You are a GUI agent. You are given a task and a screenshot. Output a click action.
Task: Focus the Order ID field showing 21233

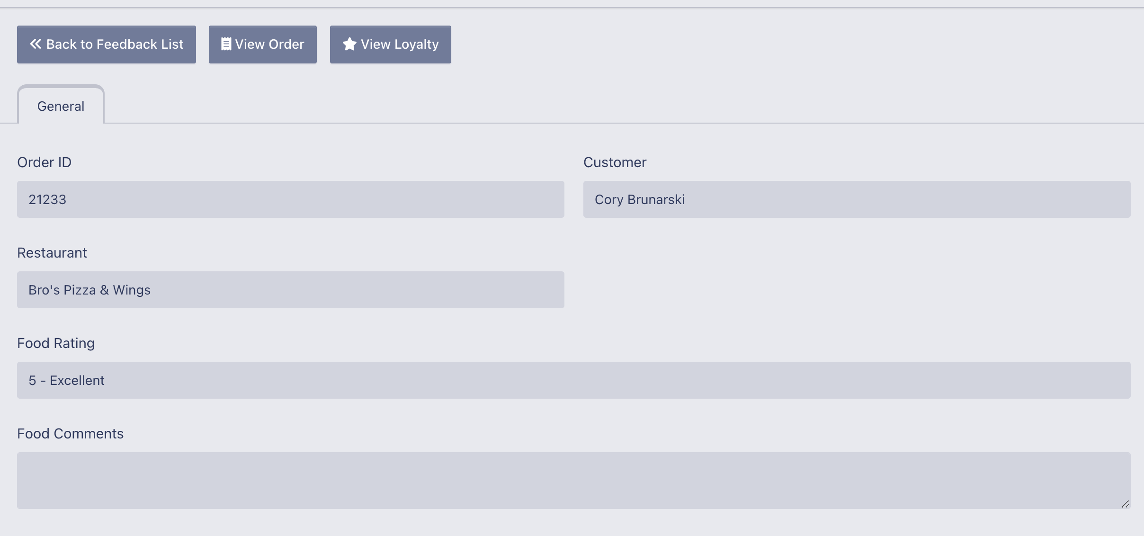[291, 199]
